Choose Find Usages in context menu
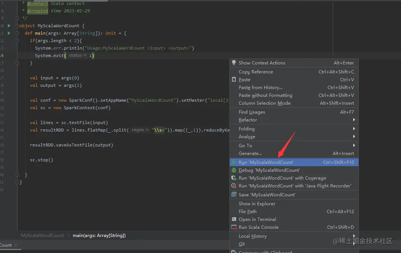The height and width of the screenshot is (253, 401). (x=294, y=112)
